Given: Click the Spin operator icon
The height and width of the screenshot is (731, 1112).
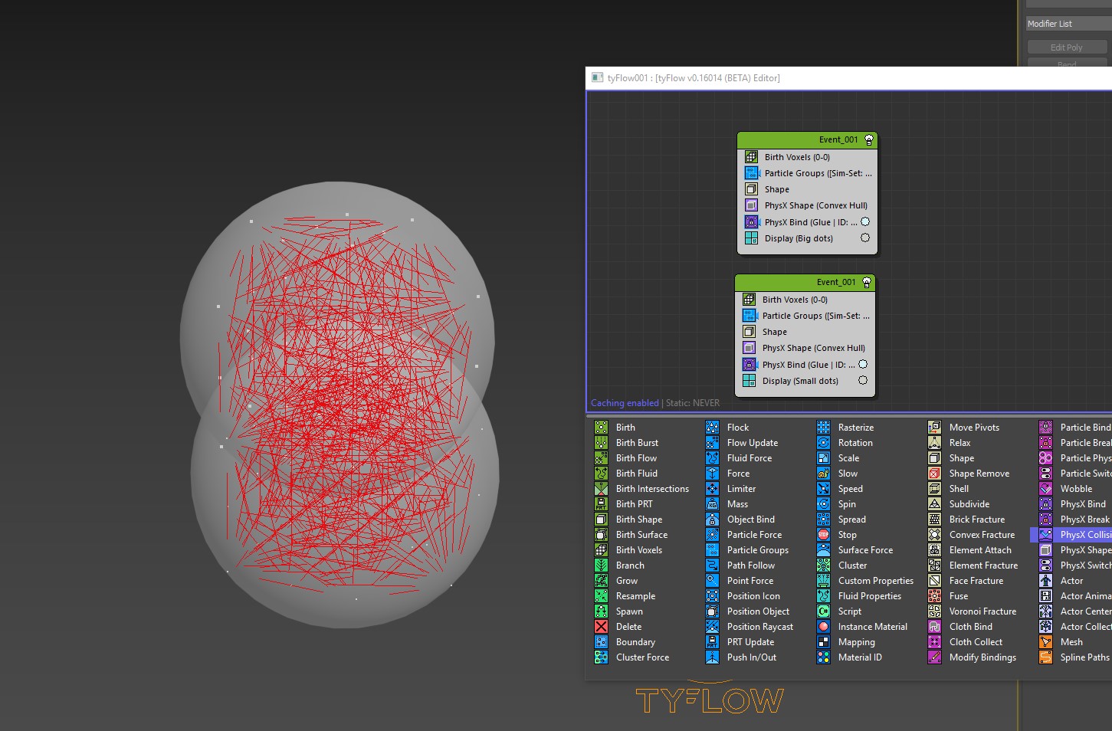Looking at the screenshot, I should [x=824, y=504].
